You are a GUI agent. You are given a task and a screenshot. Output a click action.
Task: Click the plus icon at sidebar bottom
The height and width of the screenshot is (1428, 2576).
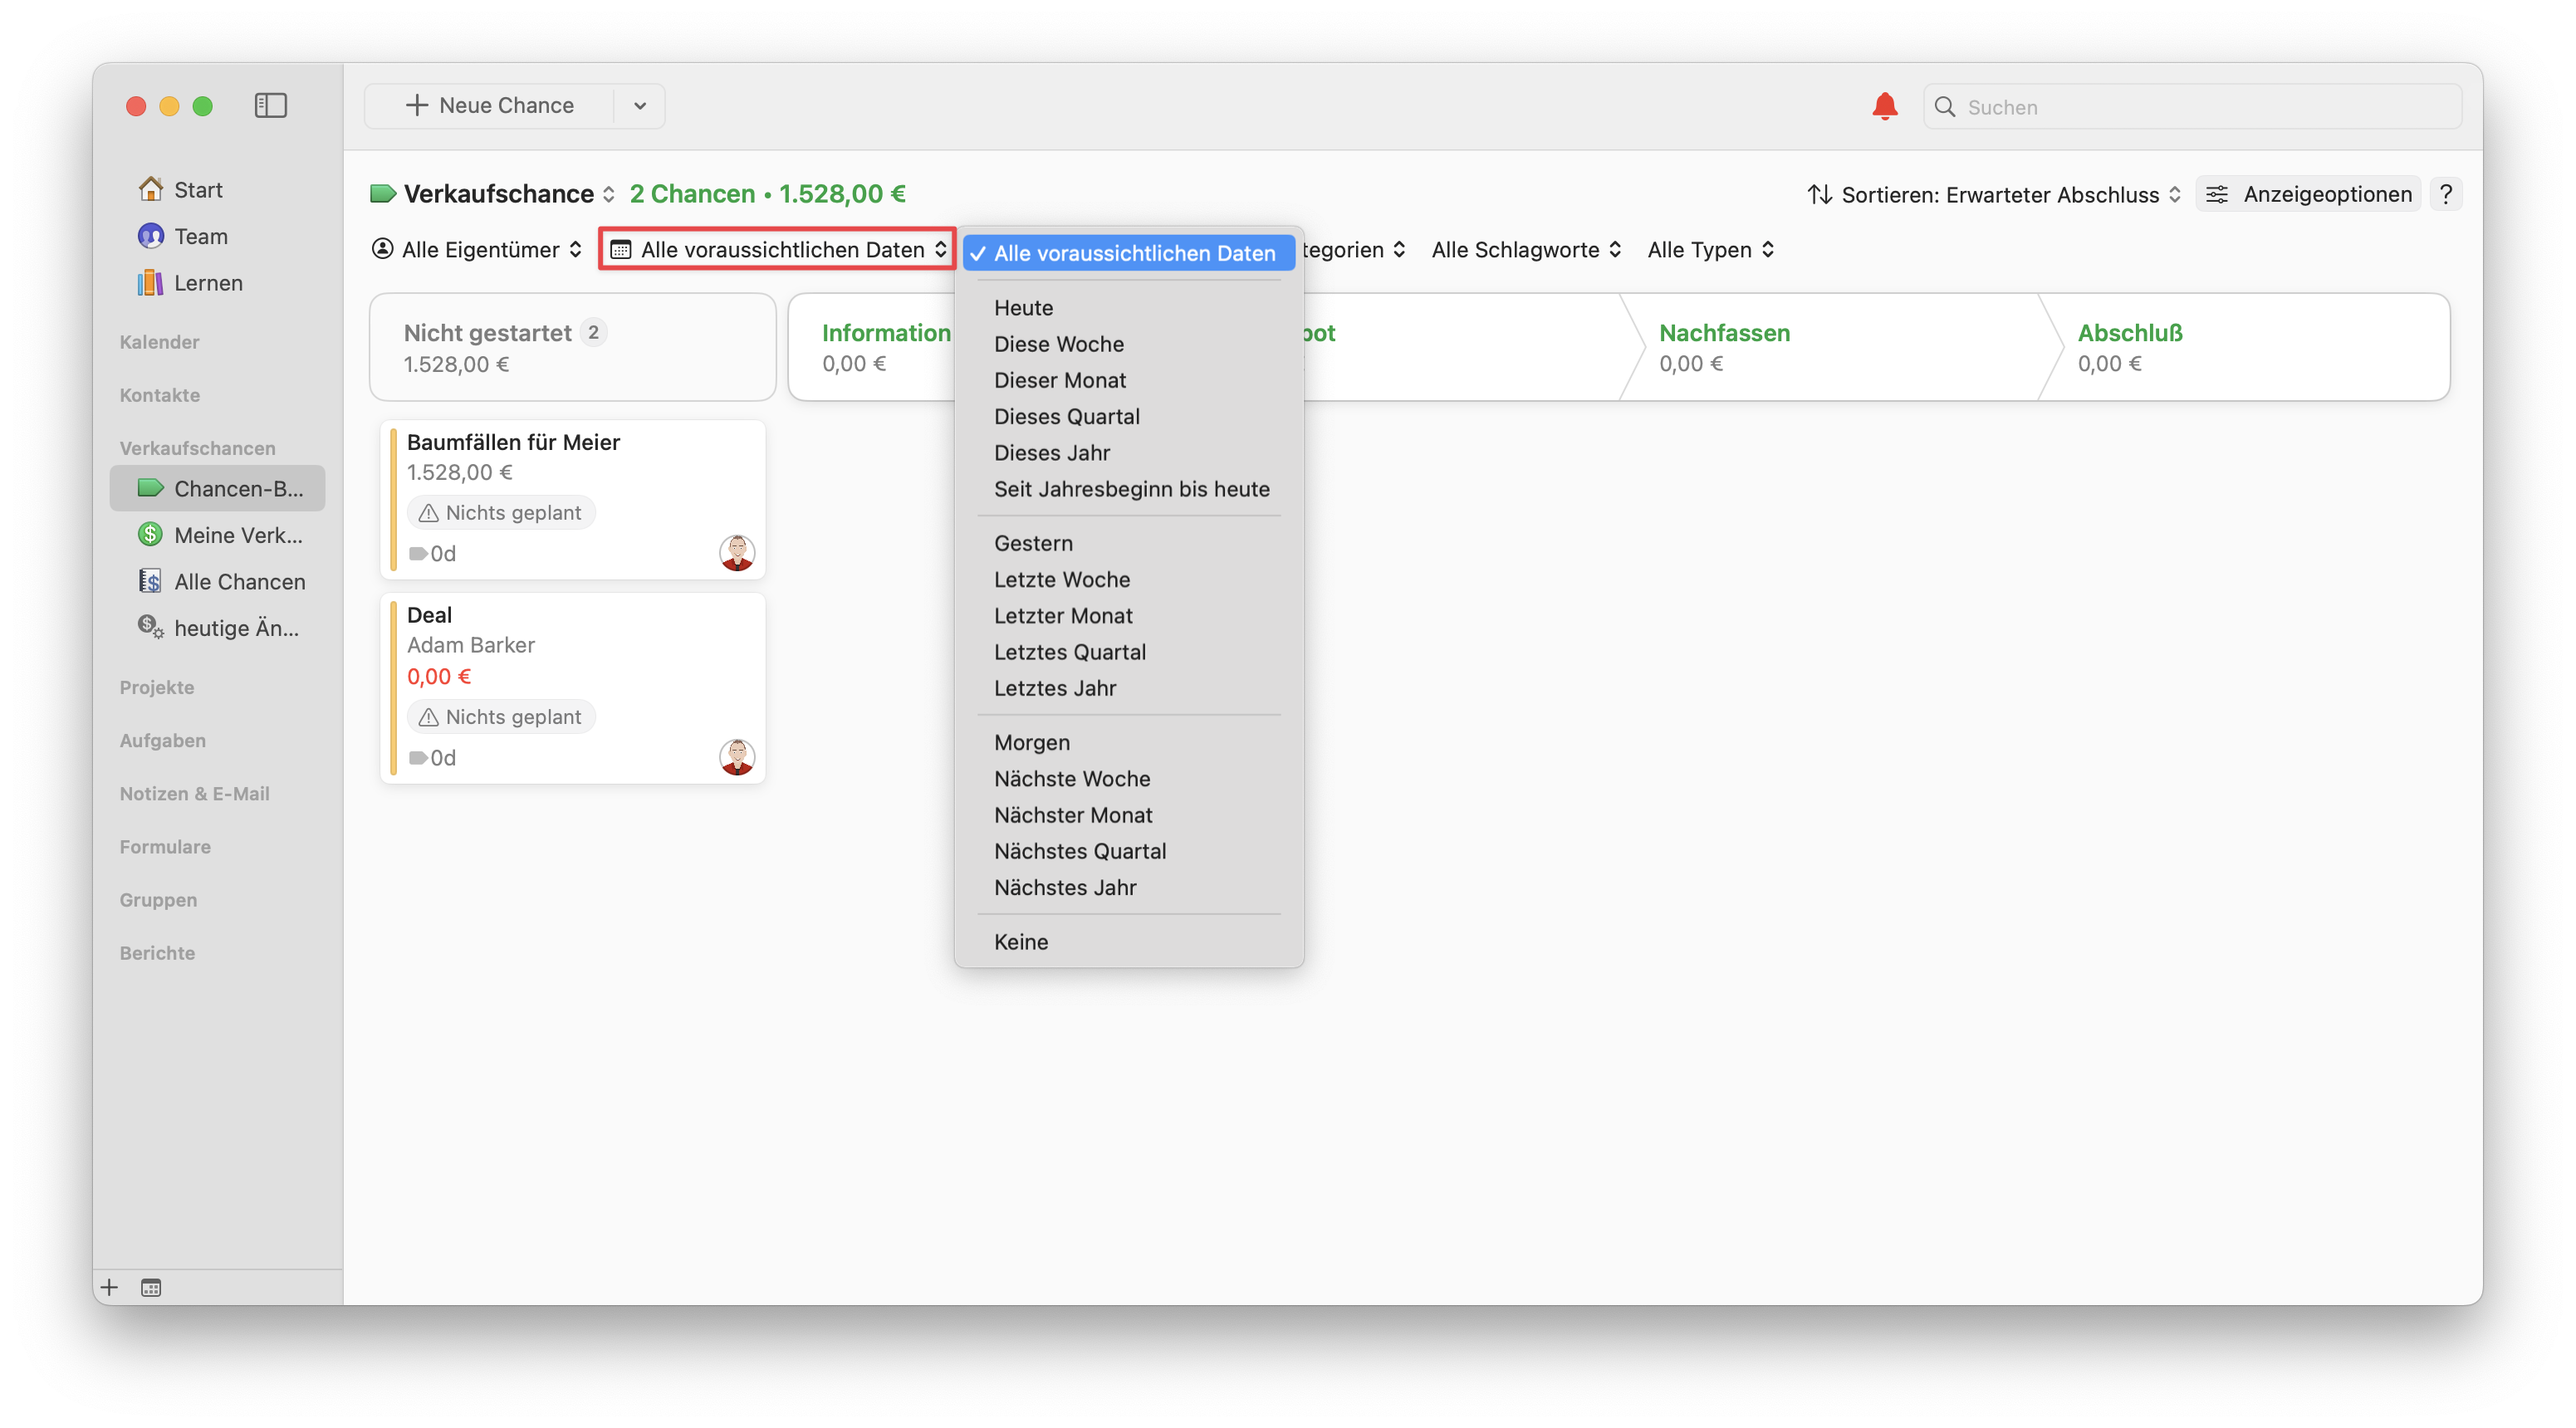click(x=110, y=1287)
